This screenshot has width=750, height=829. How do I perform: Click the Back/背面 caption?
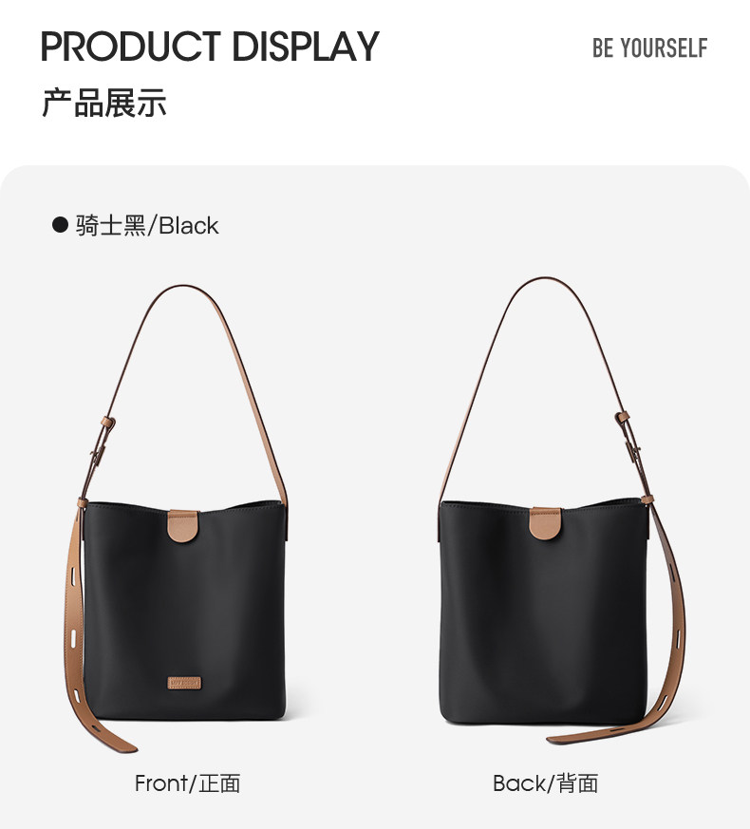tap(546, 783)
